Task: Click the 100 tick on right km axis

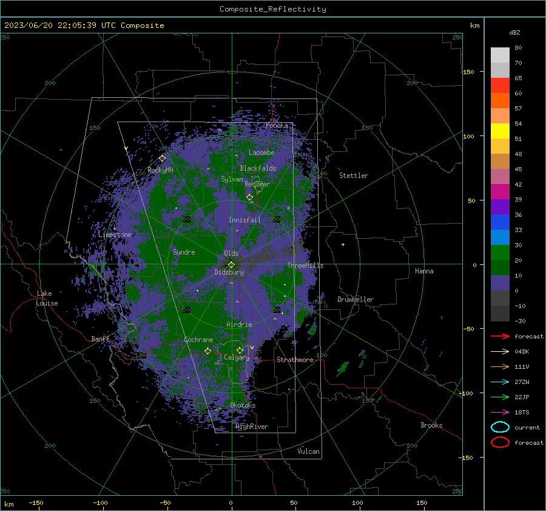Action: (x=468, y=136)
